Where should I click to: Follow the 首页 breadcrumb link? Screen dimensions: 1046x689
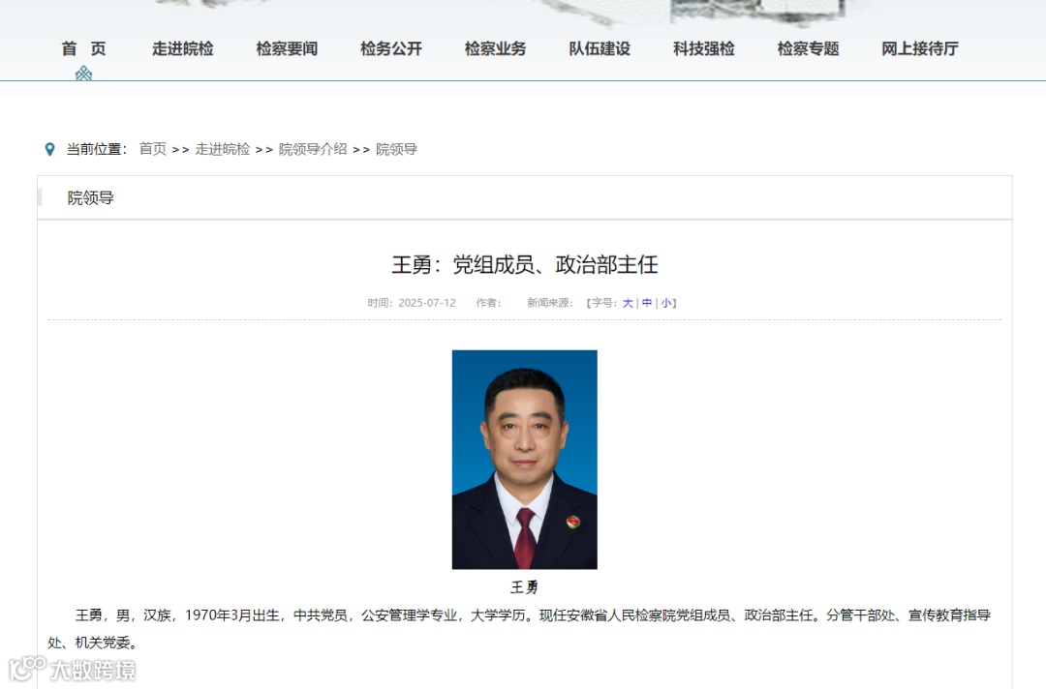coord(153,149)
